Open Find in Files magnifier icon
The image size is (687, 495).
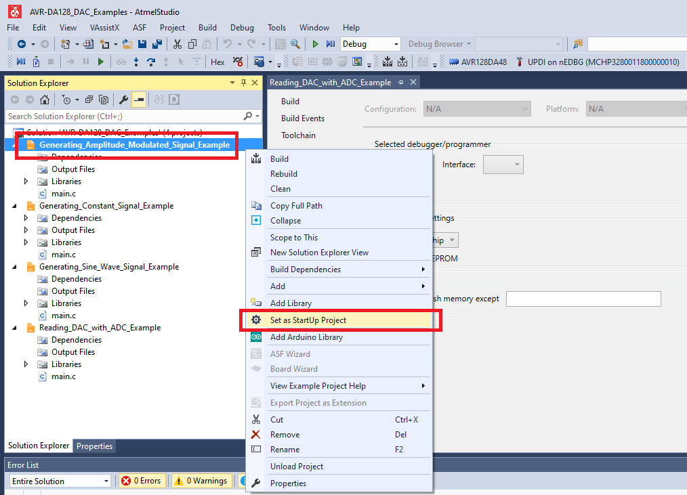tap(295, 44)
